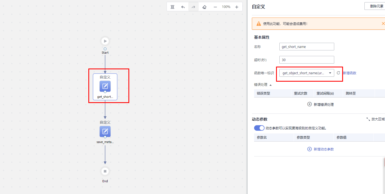Select the get_short_name custom node icon
385x194 pixels.
pyautogui.click(x=105, y=87)
